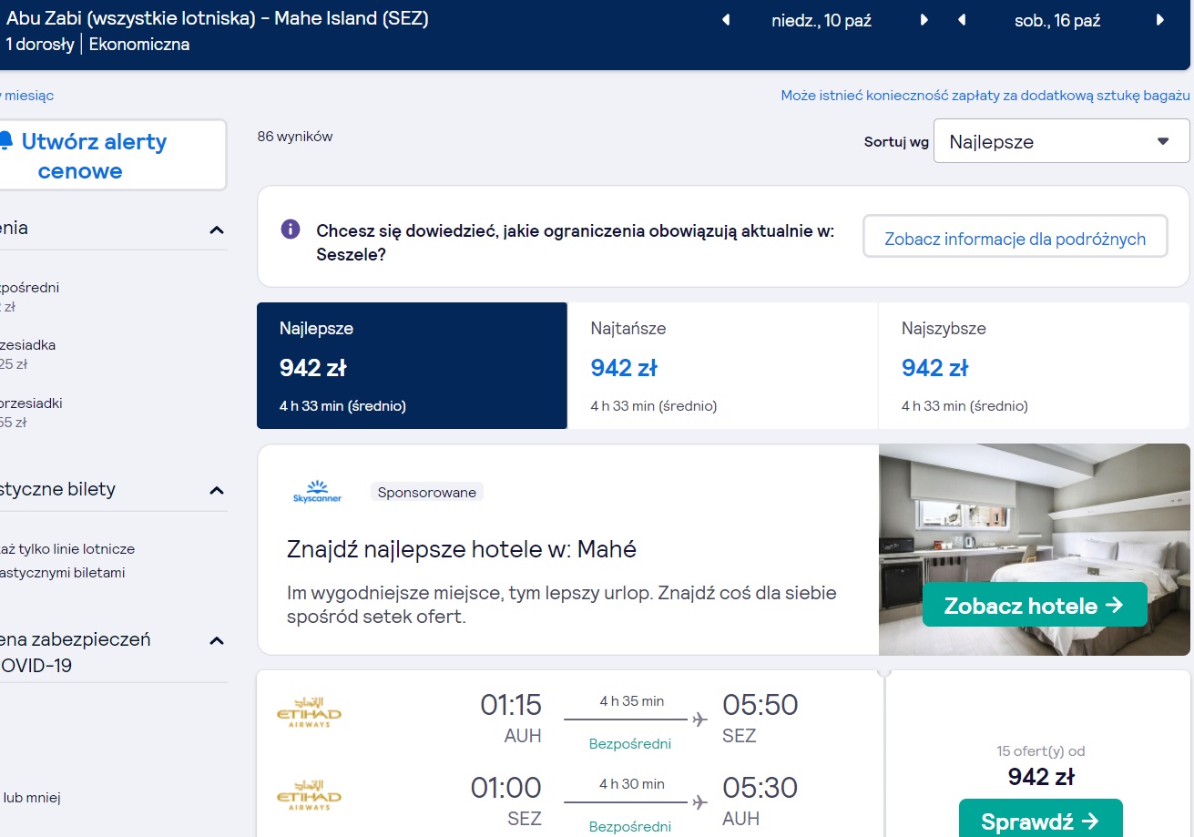The width and height of the screenshot is (1194, 837).
Task: Click the Skyscanner logo in the sponsored card
Action: [317, 492]
